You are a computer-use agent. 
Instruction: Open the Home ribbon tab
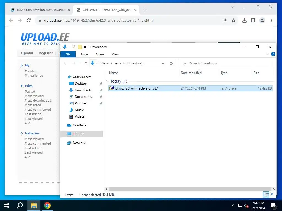[x=84, y=54]
